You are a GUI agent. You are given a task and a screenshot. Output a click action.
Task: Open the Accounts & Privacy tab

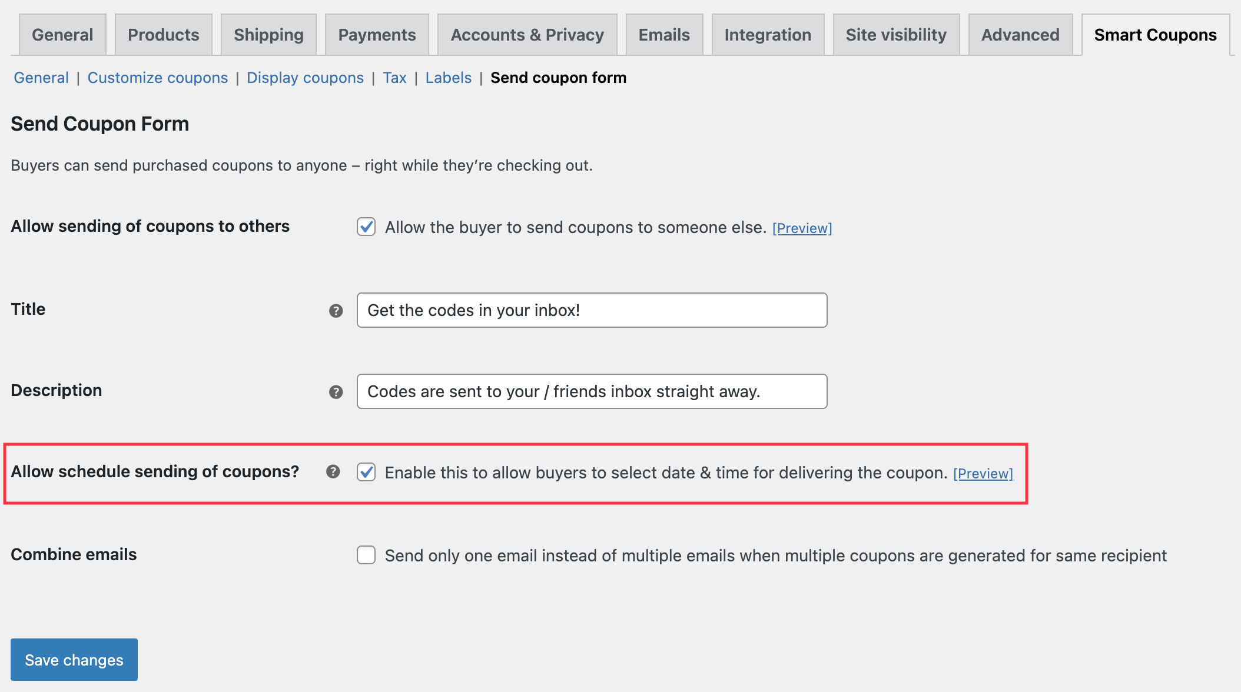point(527,35)
